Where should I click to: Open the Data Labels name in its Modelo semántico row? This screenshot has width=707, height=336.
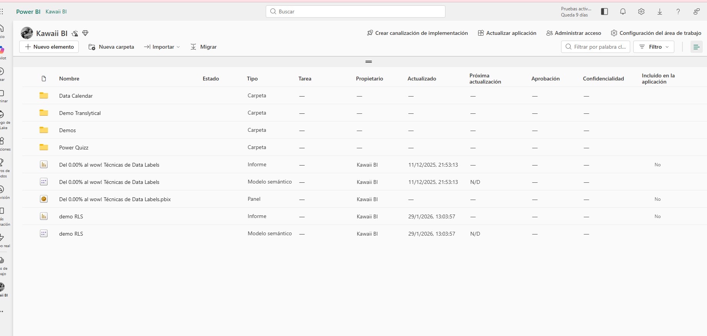click(x=109, y=182)
